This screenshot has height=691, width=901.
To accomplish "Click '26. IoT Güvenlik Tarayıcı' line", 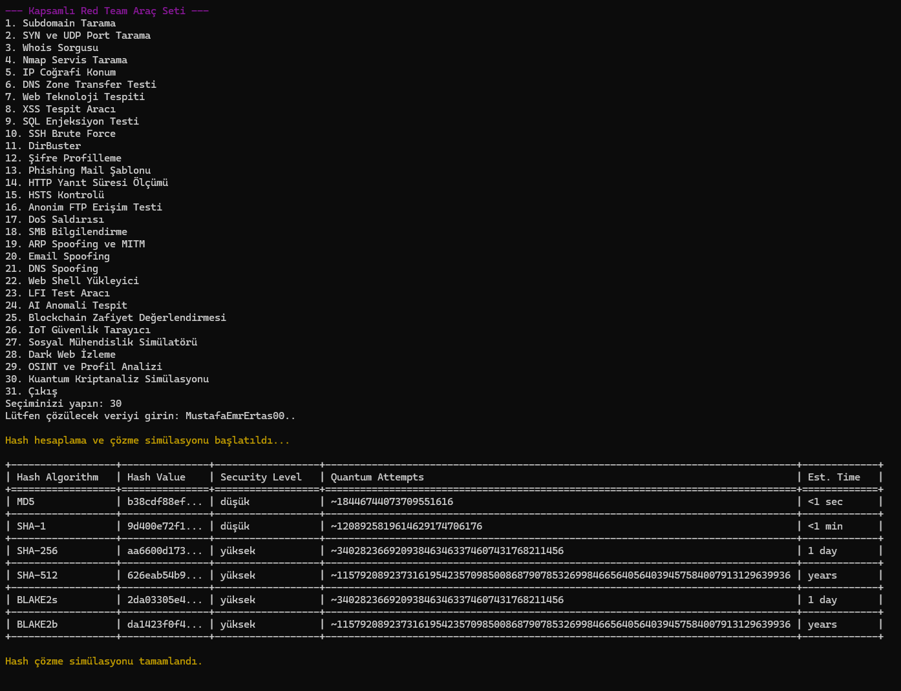I will click(x=78, y=330).
